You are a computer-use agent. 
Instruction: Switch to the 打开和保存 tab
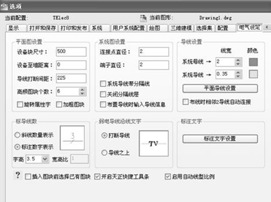coord(43,28)
